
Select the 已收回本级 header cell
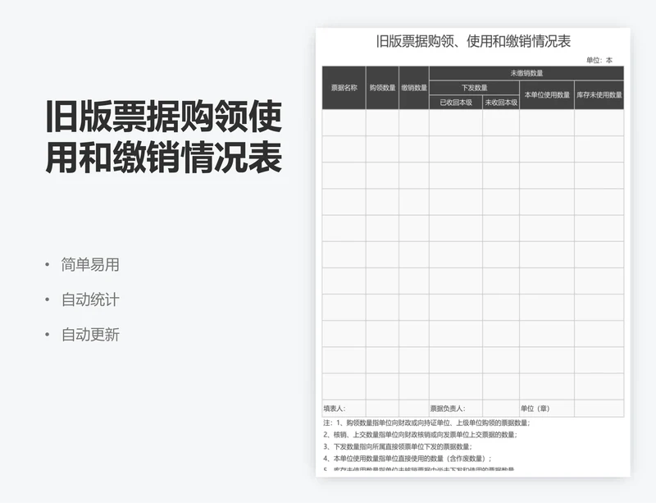456,103
